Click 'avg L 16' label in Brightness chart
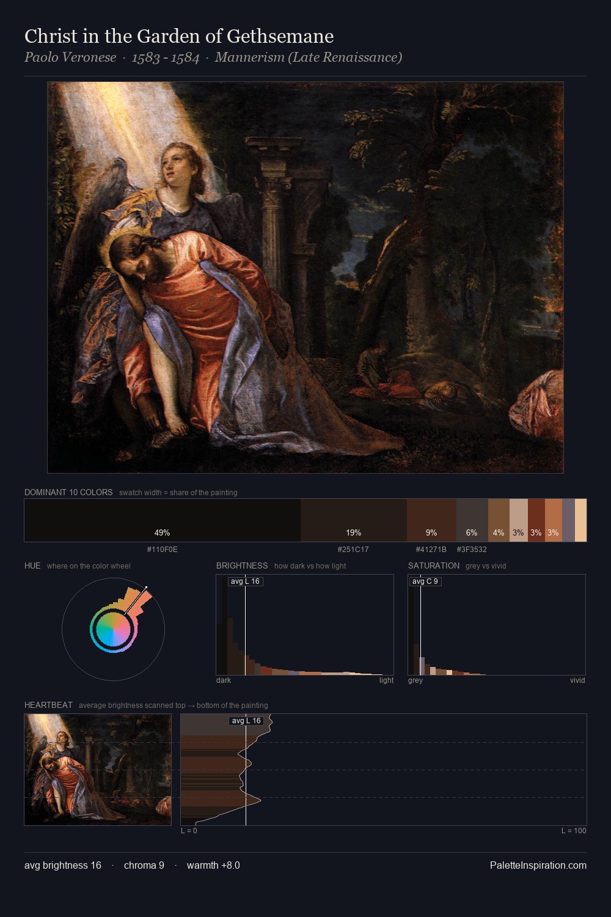Viewport: 611px width, 917px height. tap(245, 581)
